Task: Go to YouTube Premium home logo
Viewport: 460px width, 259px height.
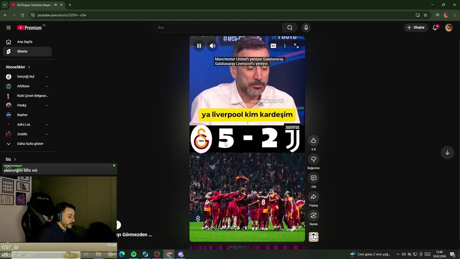Action: (30, 28)
